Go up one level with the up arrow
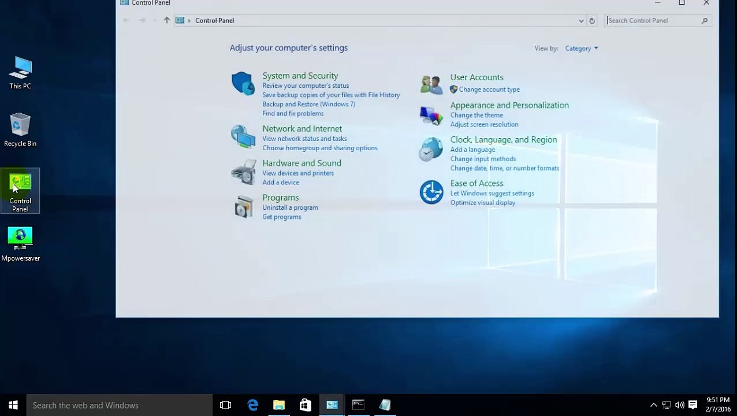Viewport: 737px width, 416px height. click(x=167, y=20)
